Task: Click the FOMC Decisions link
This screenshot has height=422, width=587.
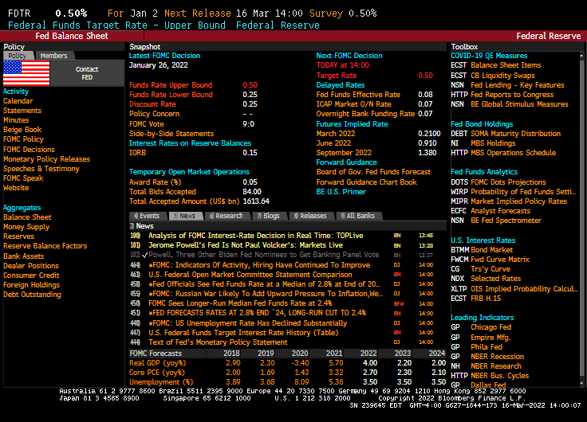Action: [x=29, y=150]
